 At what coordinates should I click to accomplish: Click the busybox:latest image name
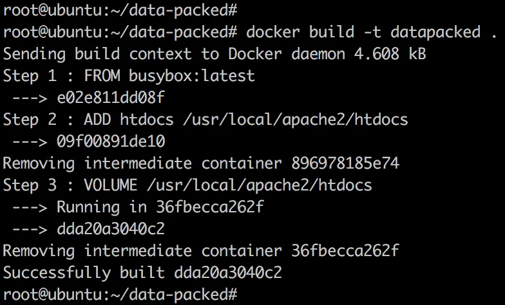[191, 75]
